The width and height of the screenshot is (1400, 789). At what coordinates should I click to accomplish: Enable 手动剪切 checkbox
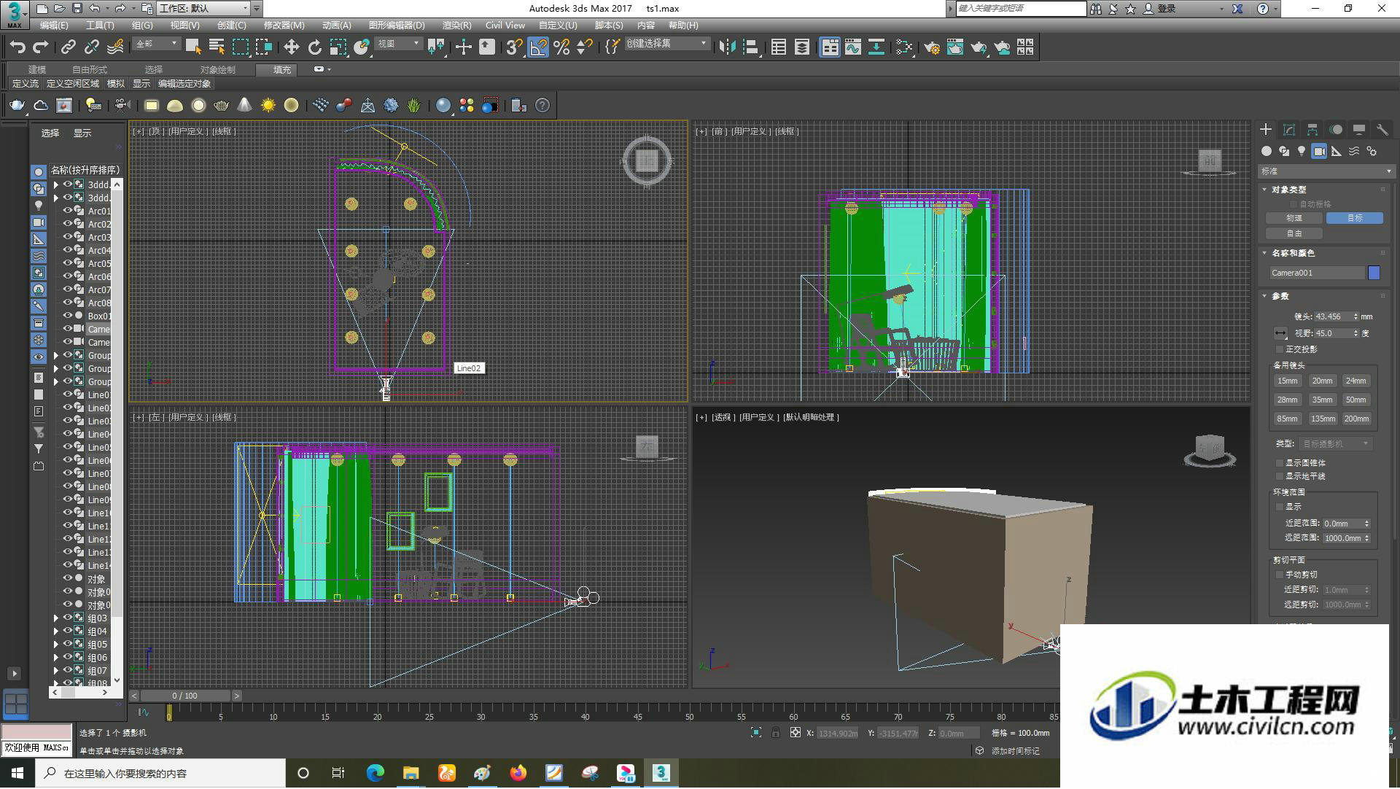1280,575
